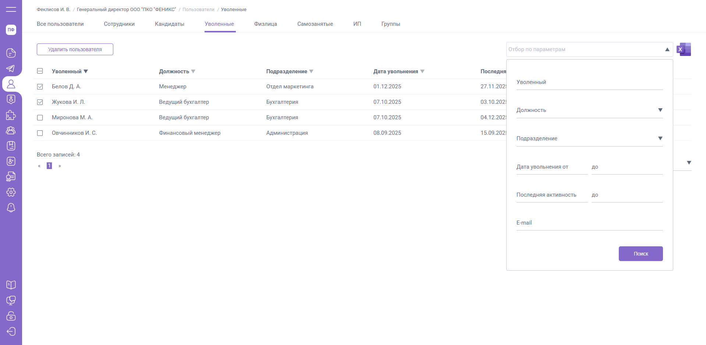Open the paper plane sidebar icon
This screenshot has height=345, width=706.
[x=11, y=68]
